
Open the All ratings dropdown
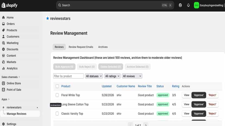(112, 76)
